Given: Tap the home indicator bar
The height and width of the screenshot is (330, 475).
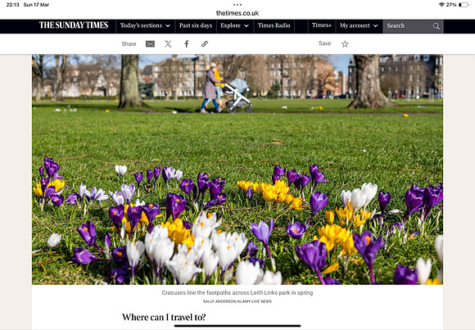Looking at the screenshot, I should coord(237,326).
